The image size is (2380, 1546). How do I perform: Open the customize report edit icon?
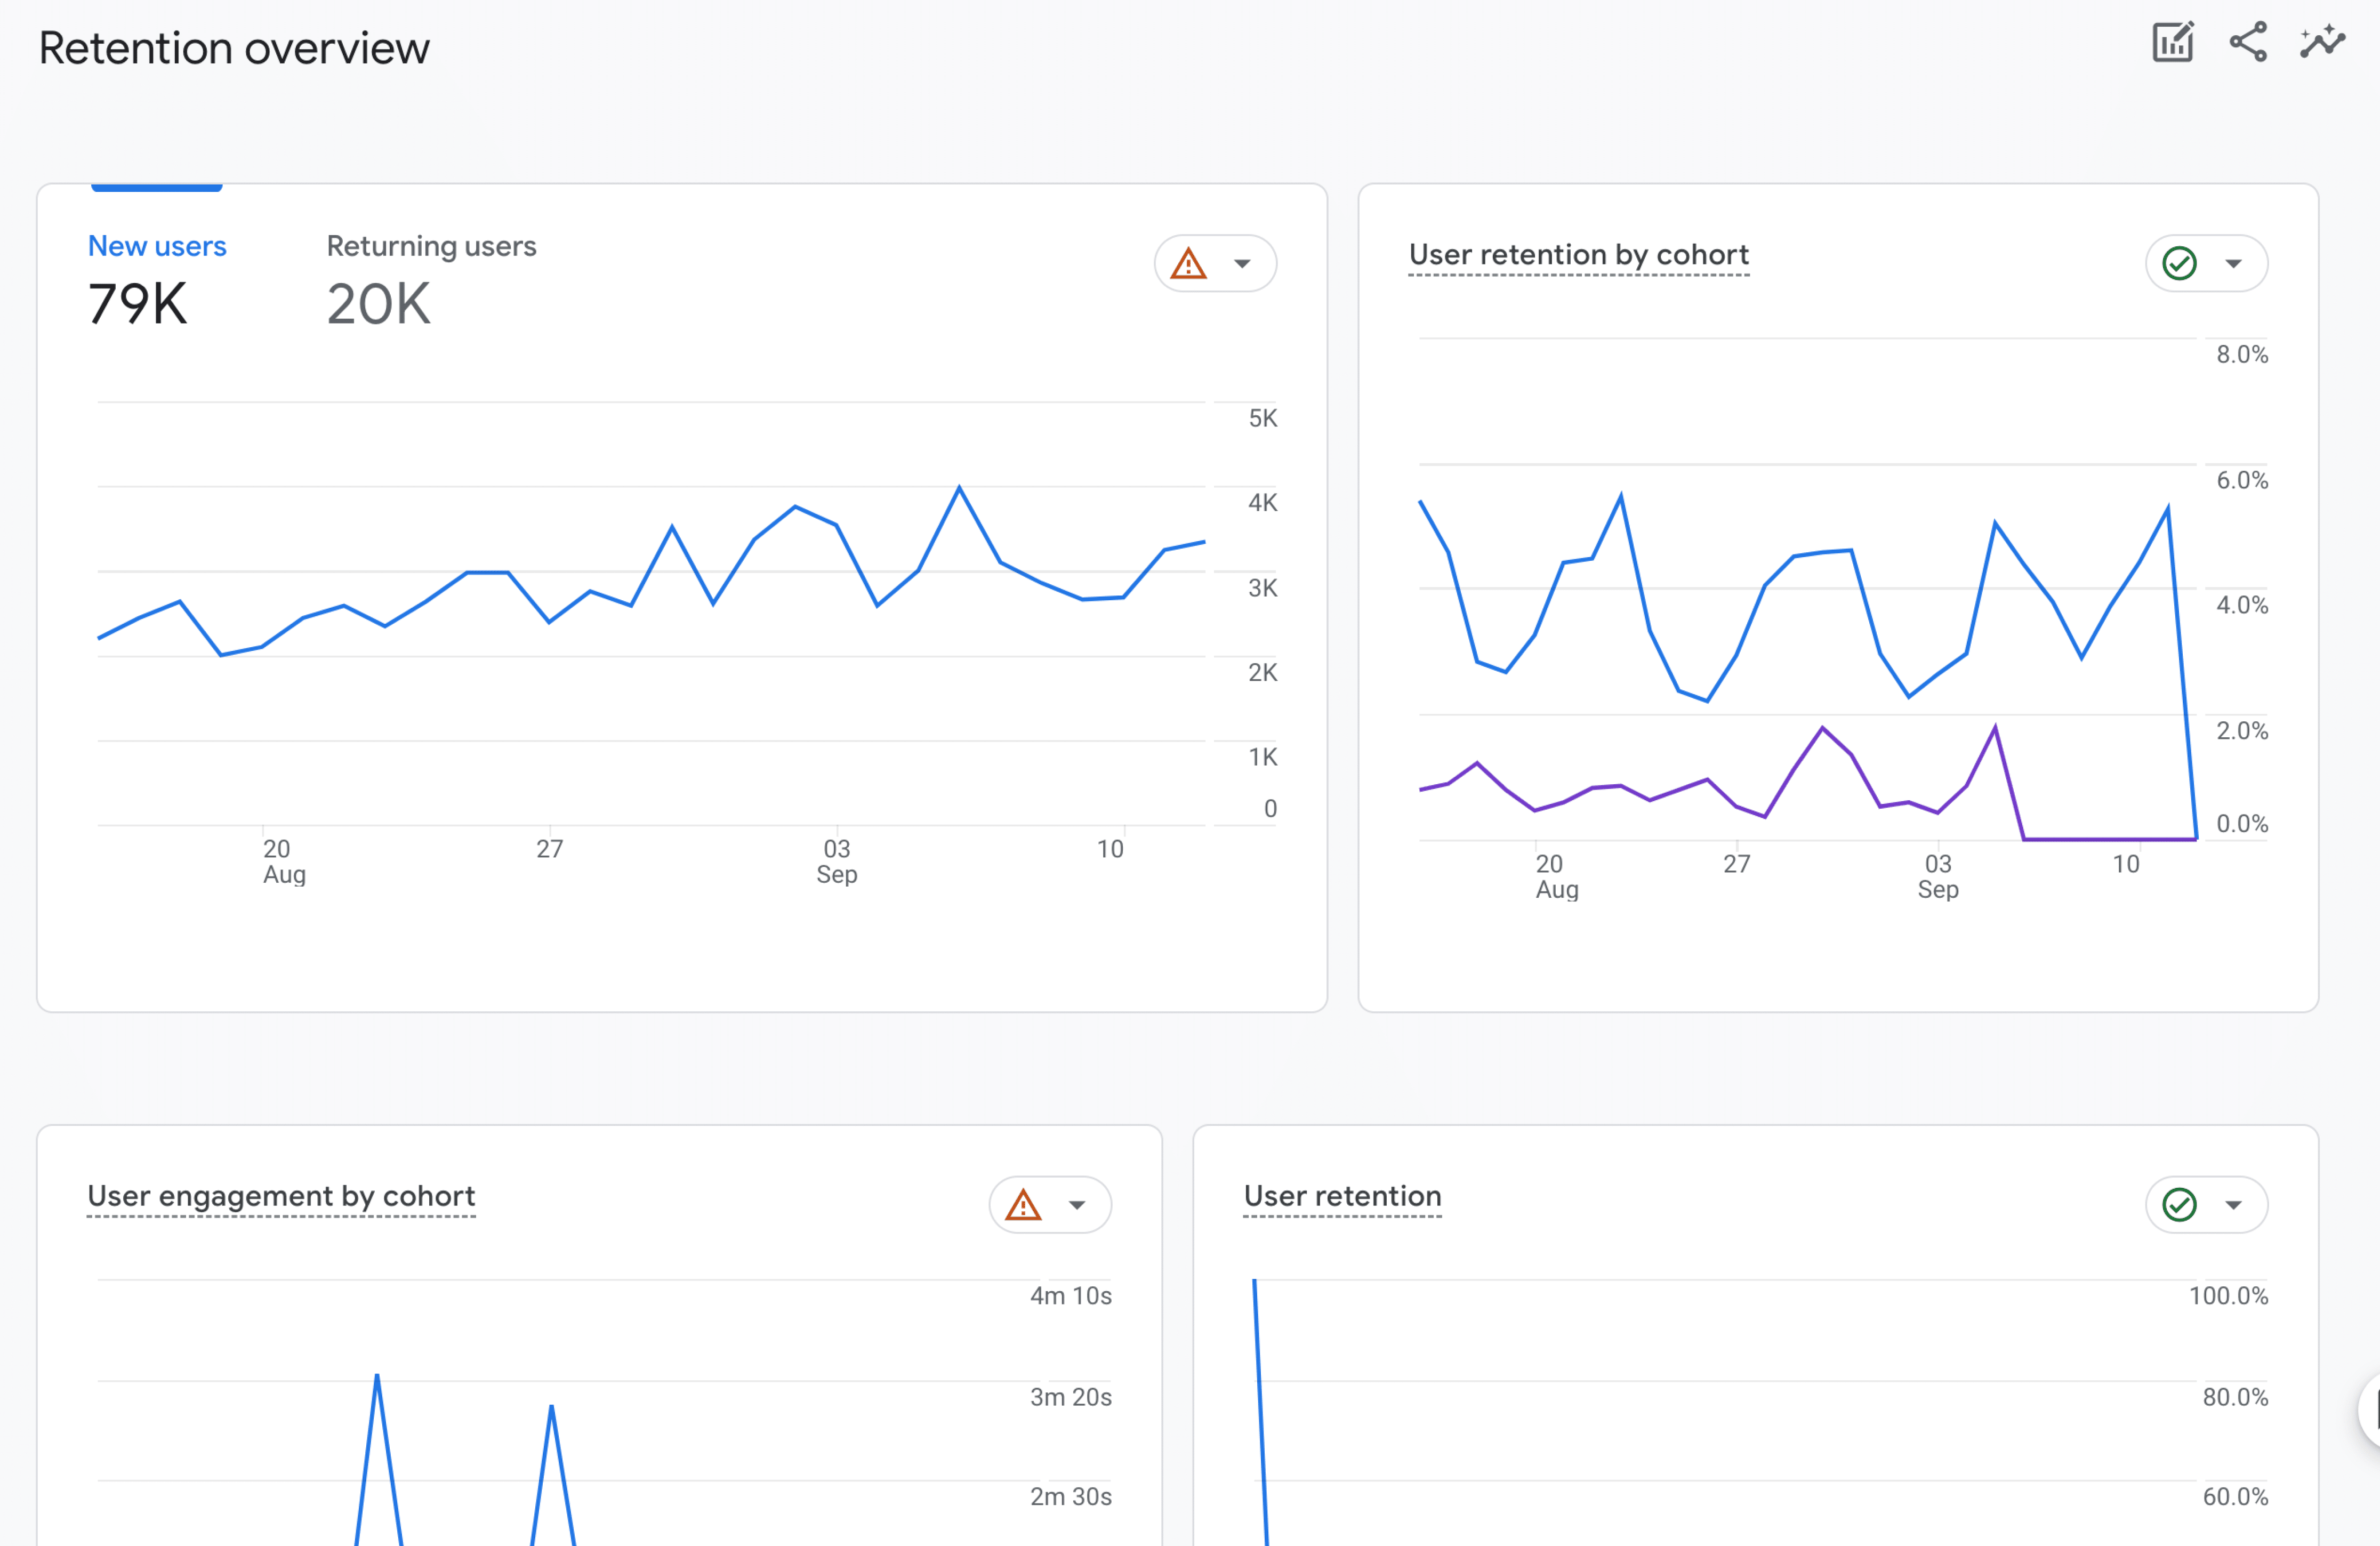2172,43
